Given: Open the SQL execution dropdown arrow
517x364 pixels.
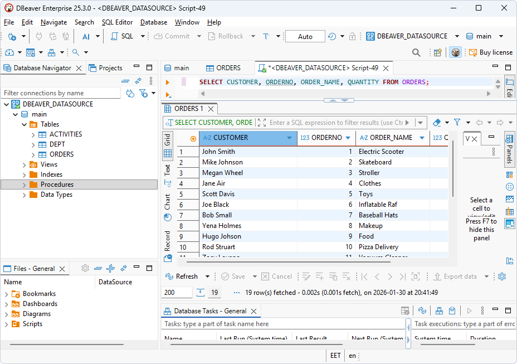Looking at the screenshot, I should pos(143,36).
